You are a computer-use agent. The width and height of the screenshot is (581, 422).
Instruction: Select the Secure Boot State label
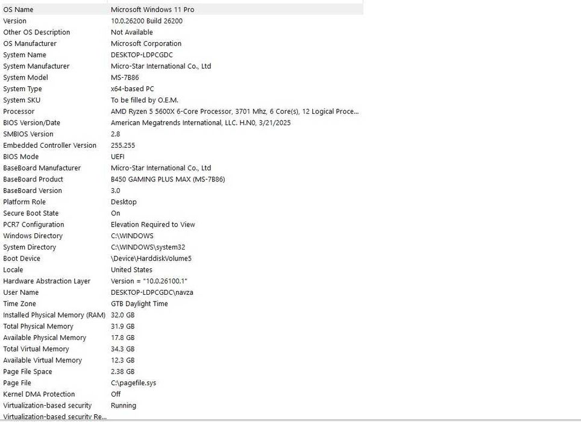point(31,213)
